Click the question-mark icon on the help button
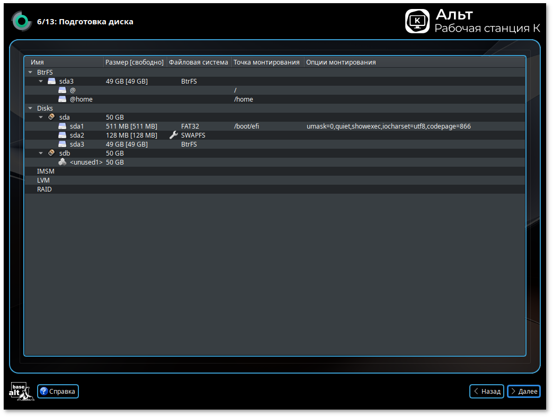Image resolution: width=553 pixels, height=417 pixels. [43, 391]
